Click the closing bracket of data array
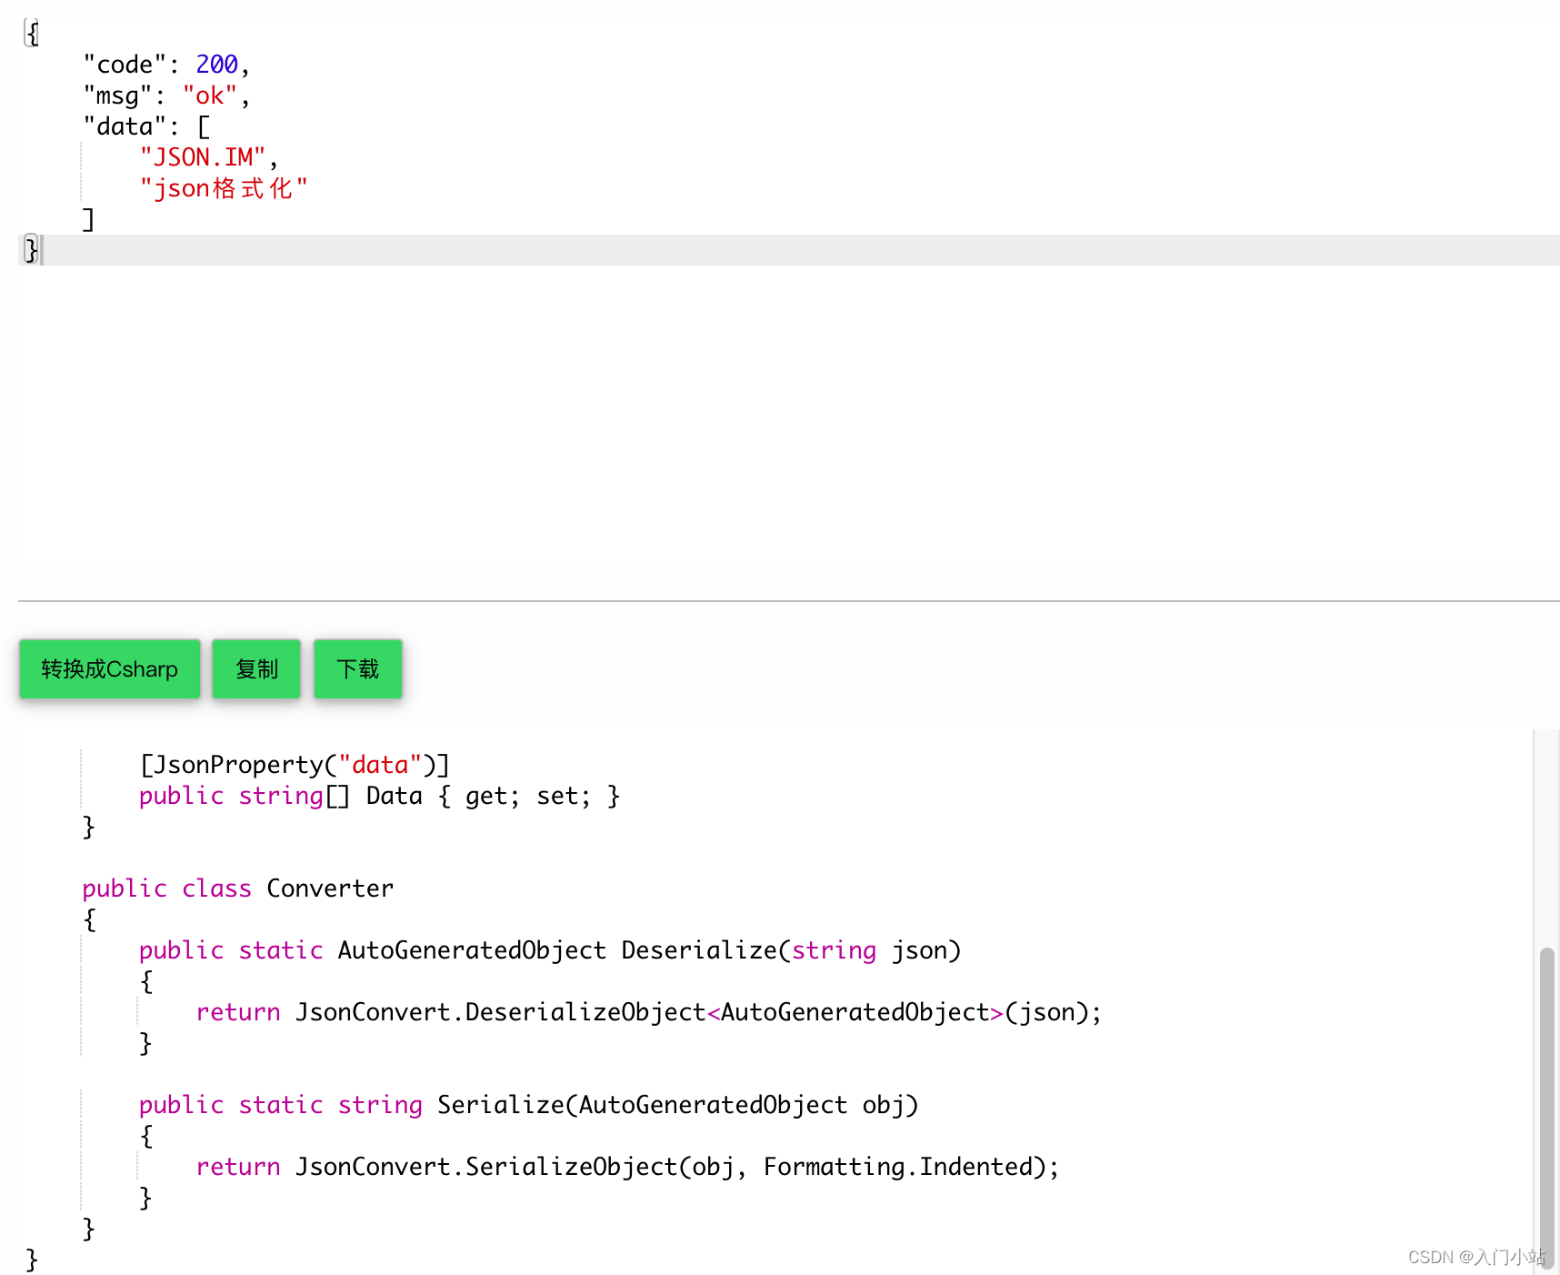Screen dimensions: 1560x1275 [x=88, y=219]
